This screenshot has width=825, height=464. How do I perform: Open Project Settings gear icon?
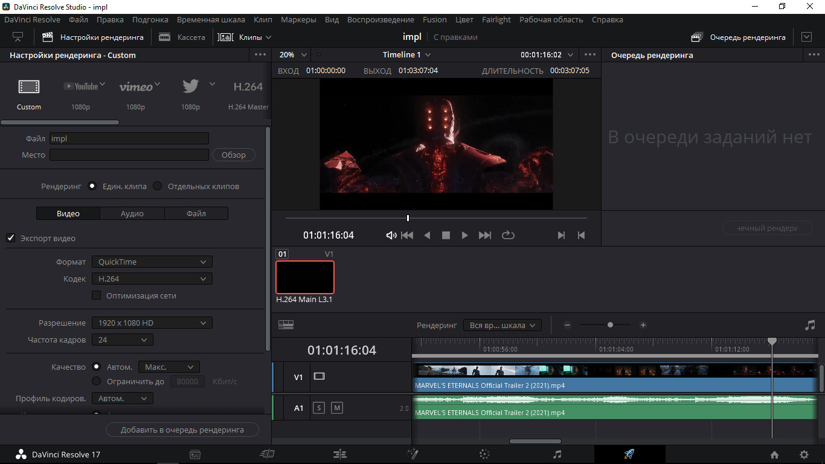804,455
